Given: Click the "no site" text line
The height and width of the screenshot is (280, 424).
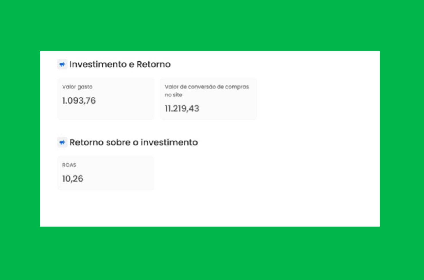Looking at the screenshot, I should point(173,95).
